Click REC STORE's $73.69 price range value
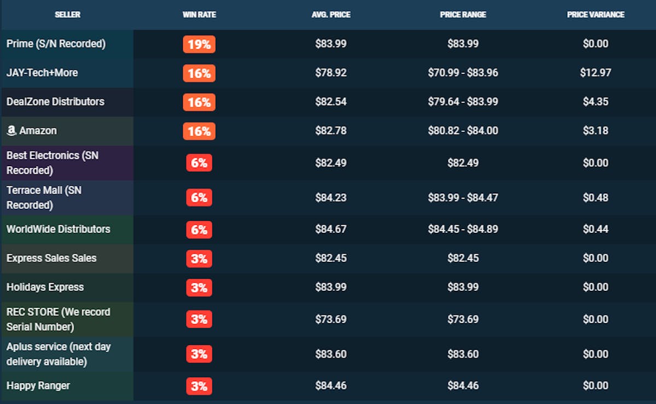The height and width of the screenshot is (404, 656). click(x=463, y=319)
